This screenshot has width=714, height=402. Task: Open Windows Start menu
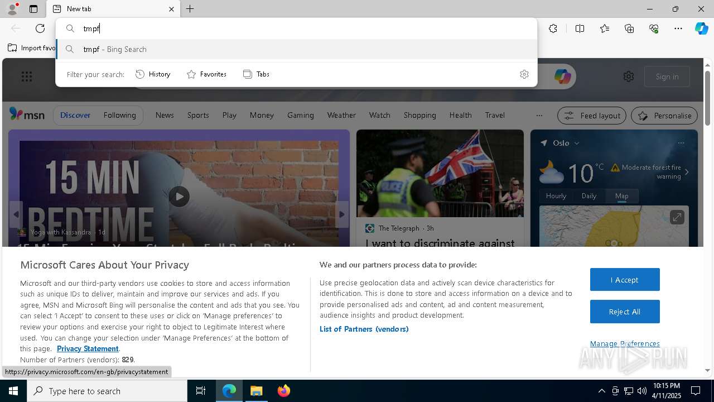tap(13, 391)
